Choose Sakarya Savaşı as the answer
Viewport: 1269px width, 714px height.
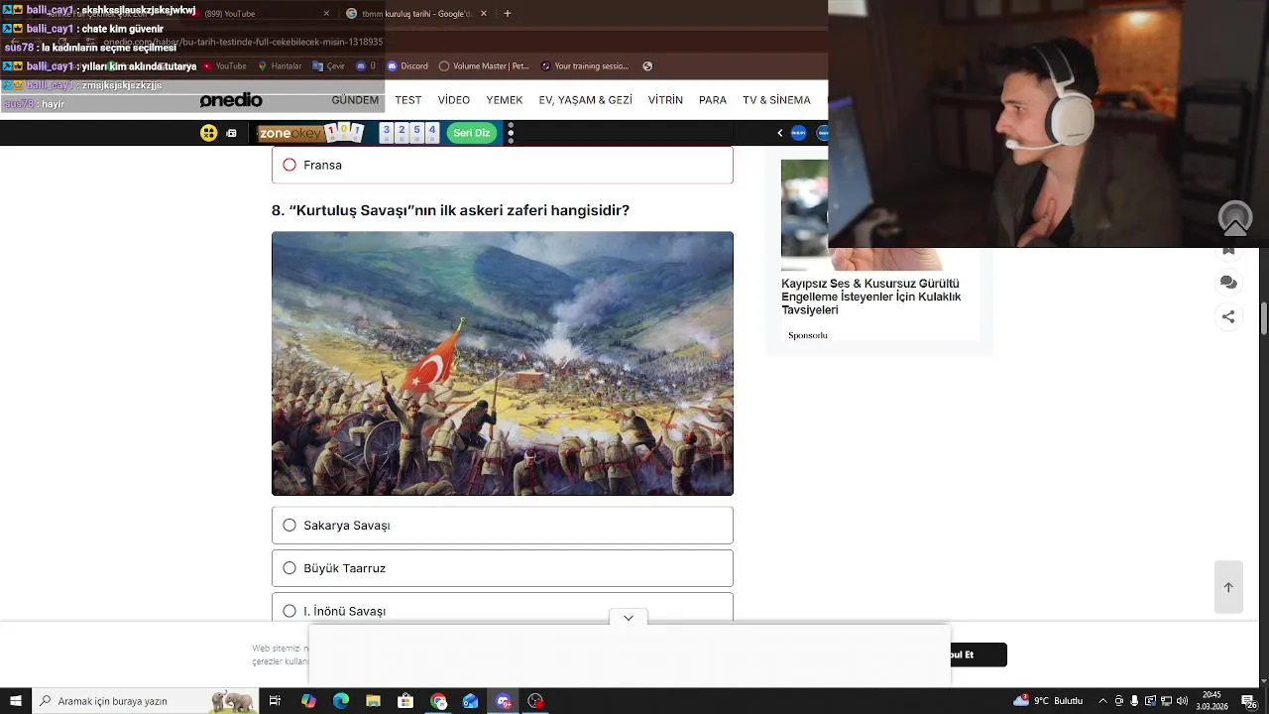pos(502,525)
